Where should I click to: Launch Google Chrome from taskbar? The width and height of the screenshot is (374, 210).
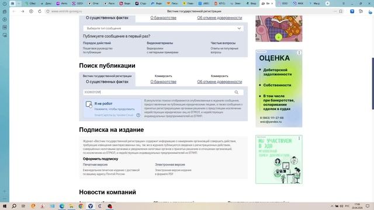81,206
